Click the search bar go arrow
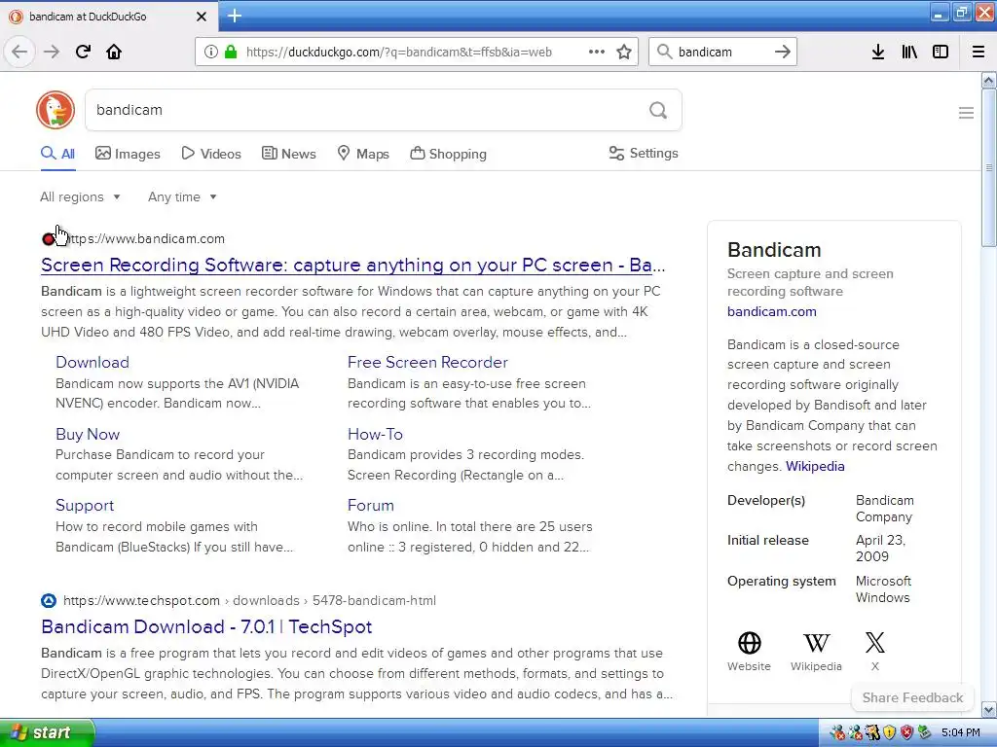Viewport: 997px width, 747px height. (x=783, y=52)
